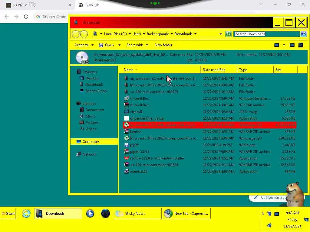The height and width of the screenshot is (232, 310).
Task: Select the New Tab browser tab
Action: (92, 5)
